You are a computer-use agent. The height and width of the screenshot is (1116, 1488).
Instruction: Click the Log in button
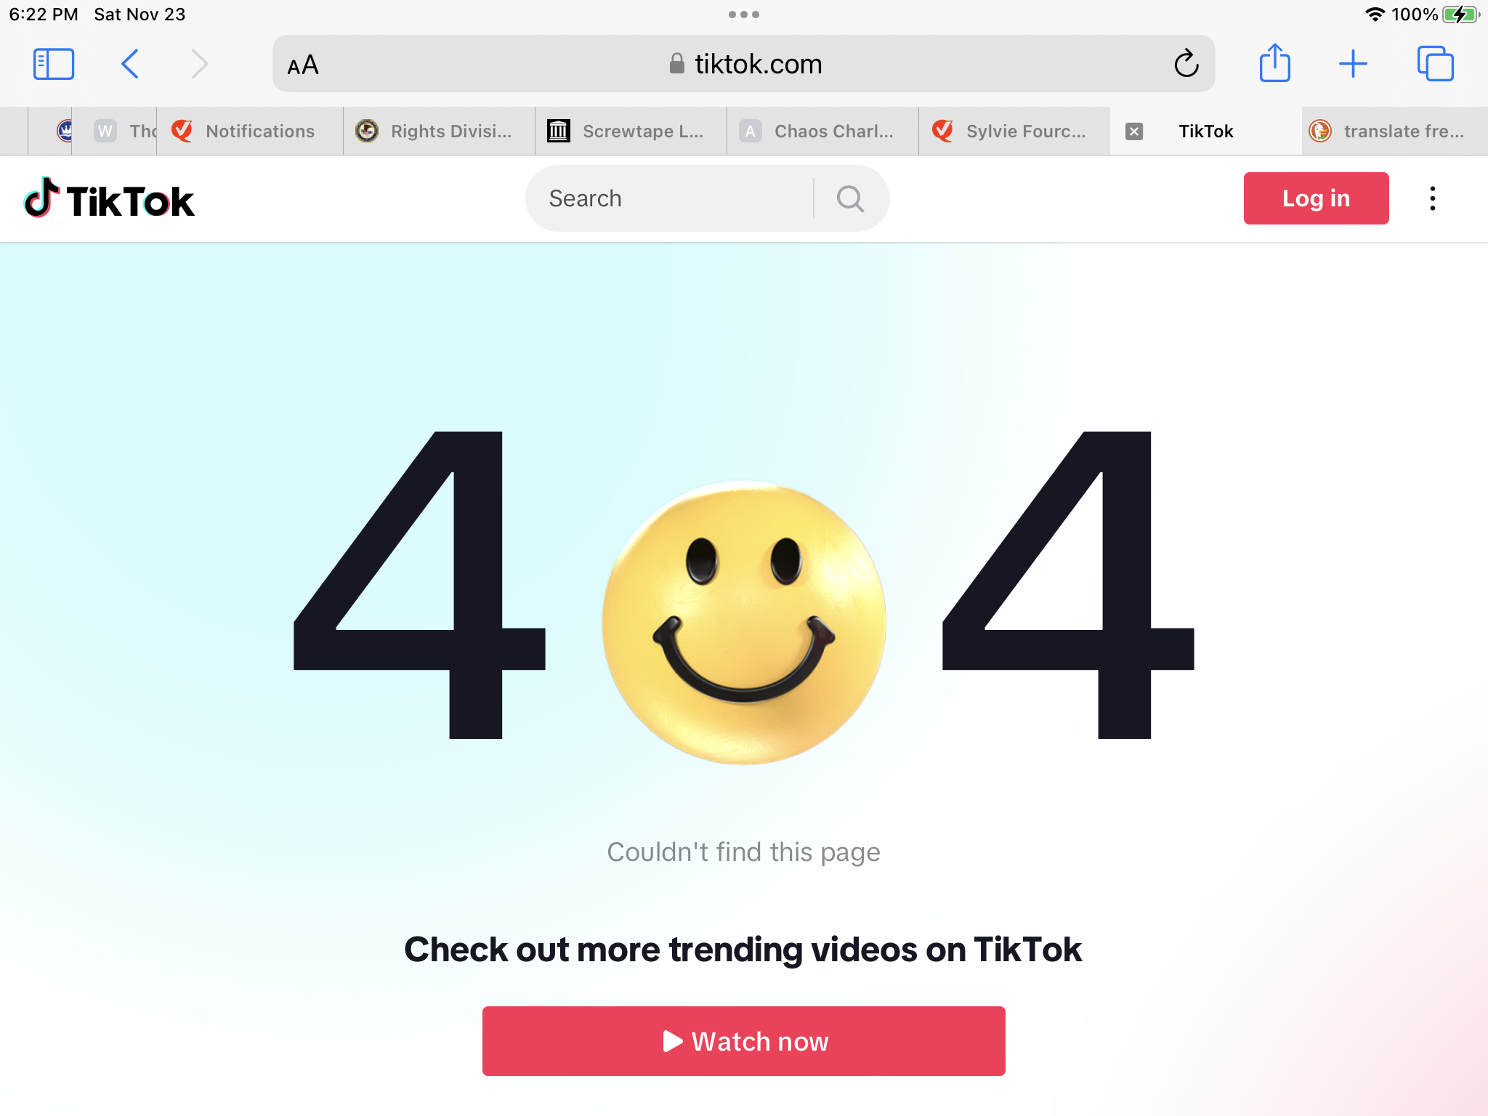[1316, 198]
